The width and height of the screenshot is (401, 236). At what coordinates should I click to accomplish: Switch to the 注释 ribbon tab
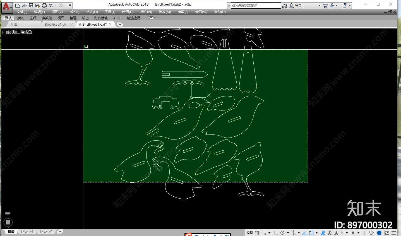pyautogui.click(x=33, y=18)
